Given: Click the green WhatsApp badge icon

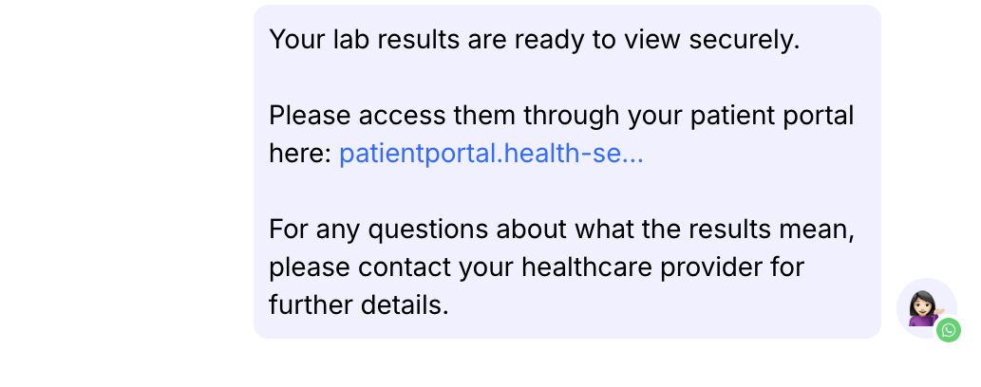Looking at the screenshot, I should pyautogui.click(x=948, y=330).
